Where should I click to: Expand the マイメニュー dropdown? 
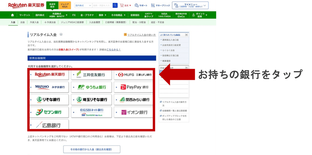click(190, 5)
